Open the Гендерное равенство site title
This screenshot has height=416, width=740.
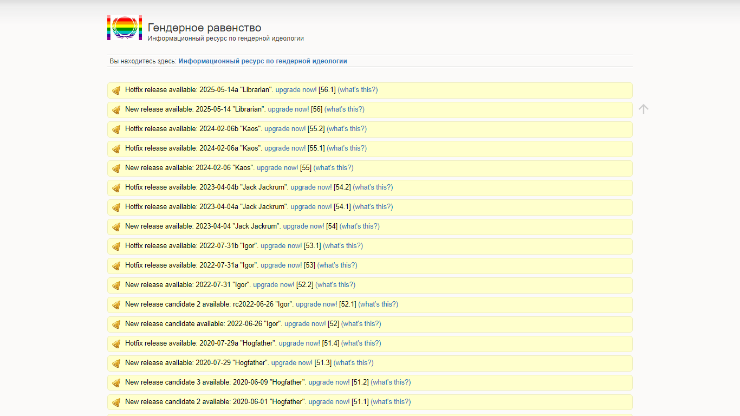tap(204, 28)
